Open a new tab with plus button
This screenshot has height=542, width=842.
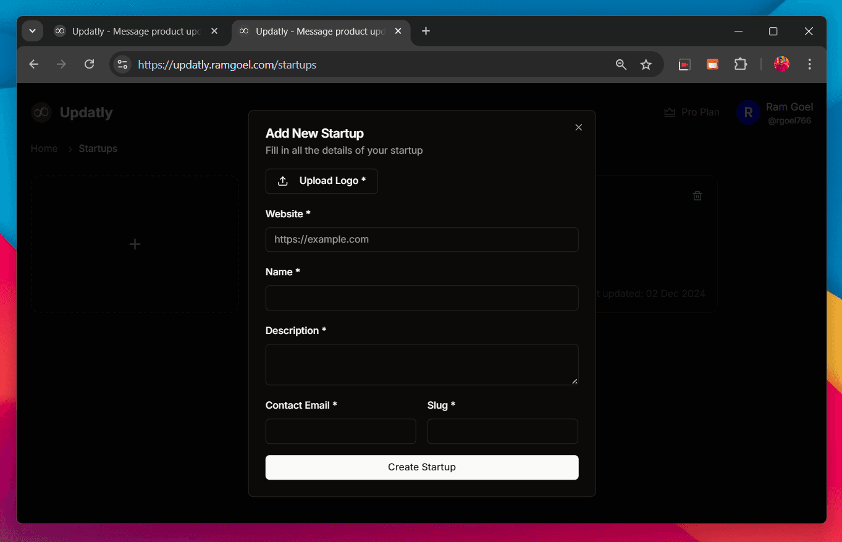click(x=426, y=31)
